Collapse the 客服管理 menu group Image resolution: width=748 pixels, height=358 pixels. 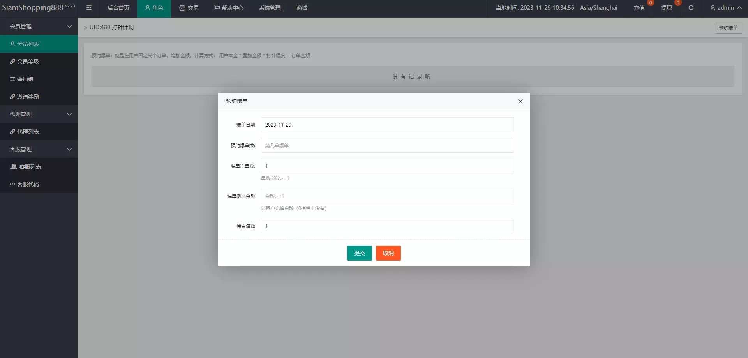click(x=39, y=149)
